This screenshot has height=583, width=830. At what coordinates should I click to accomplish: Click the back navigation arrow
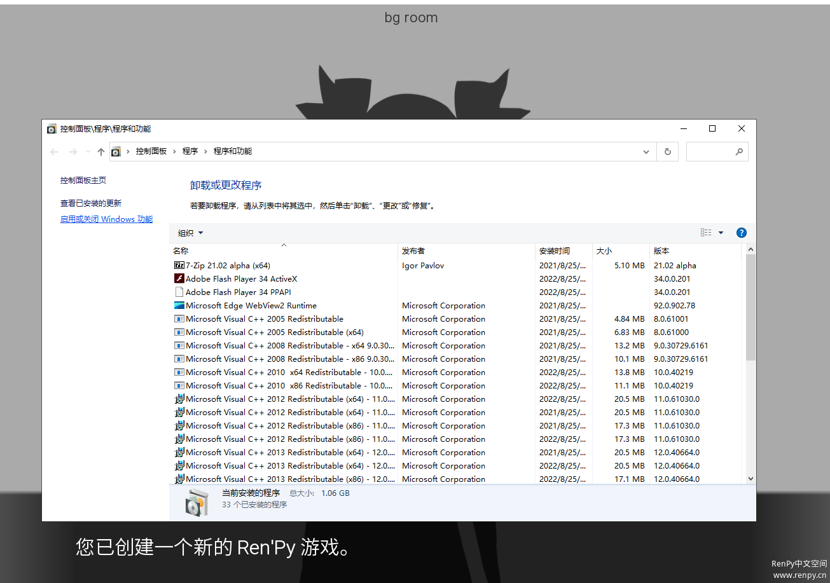coord(54,152)
